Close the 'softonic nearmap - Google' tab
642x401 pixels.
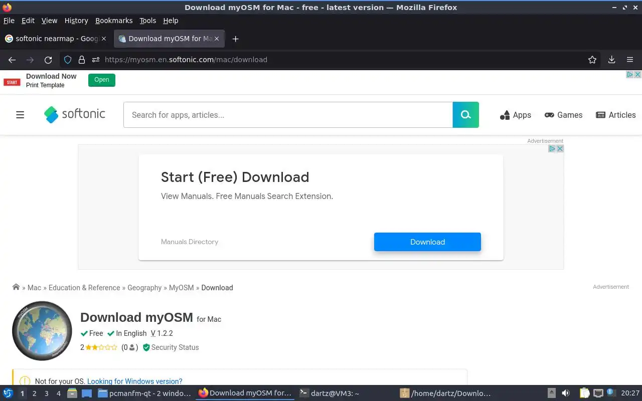tap(104, 39)
